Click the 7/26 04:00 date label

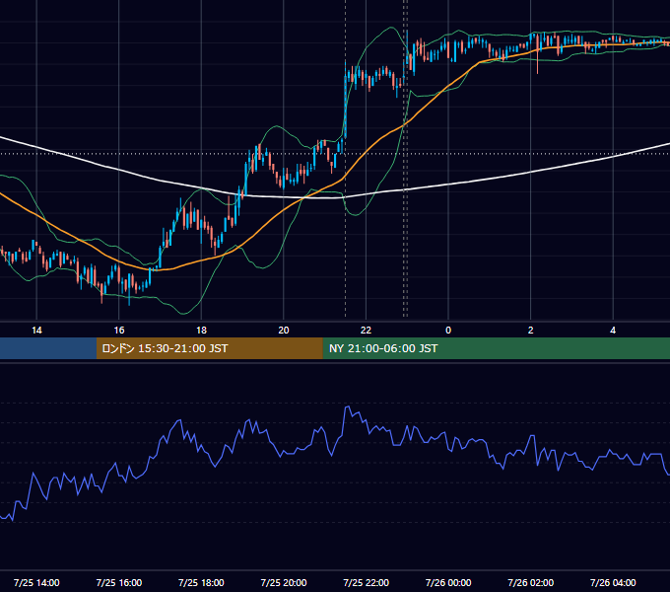(x=613, y=582)
